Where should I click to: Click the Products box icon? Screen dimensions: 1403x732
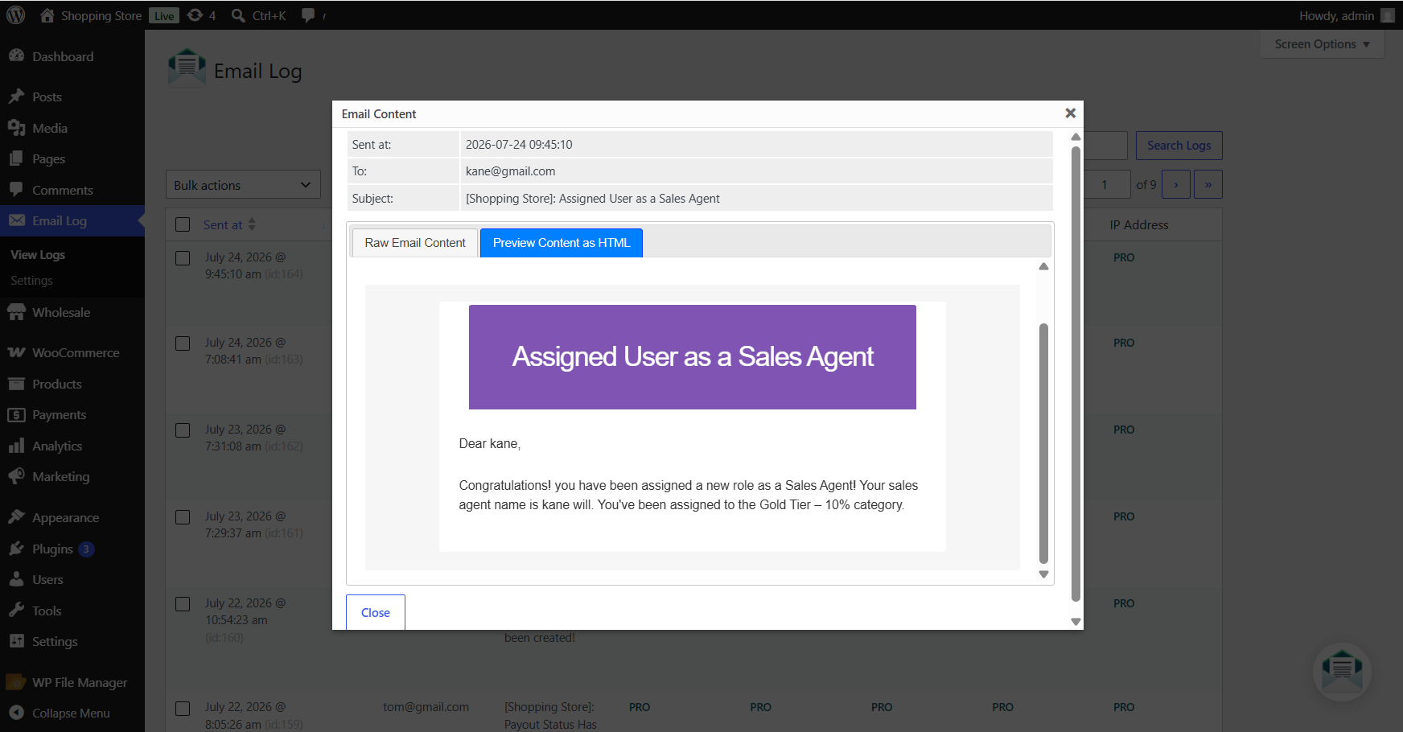[x=16, y=384]
